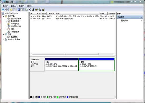Viewport: 145px width, 103px height.
Task: Select the (D:) volume row in list
Action: tap(72, 19)
